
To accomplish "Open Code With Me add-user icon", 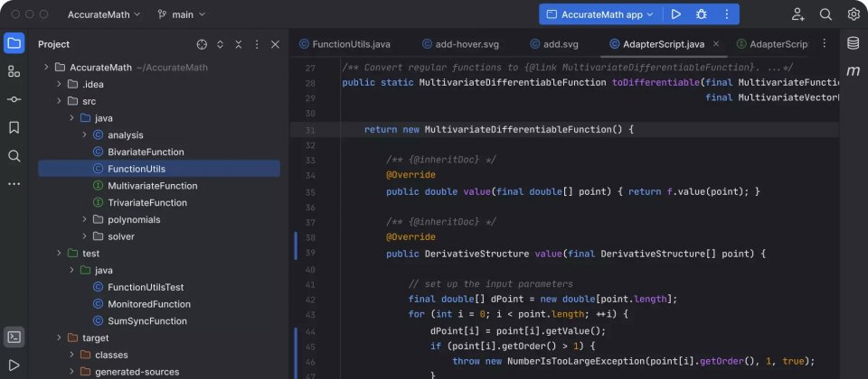I will [x=797, y=14].
